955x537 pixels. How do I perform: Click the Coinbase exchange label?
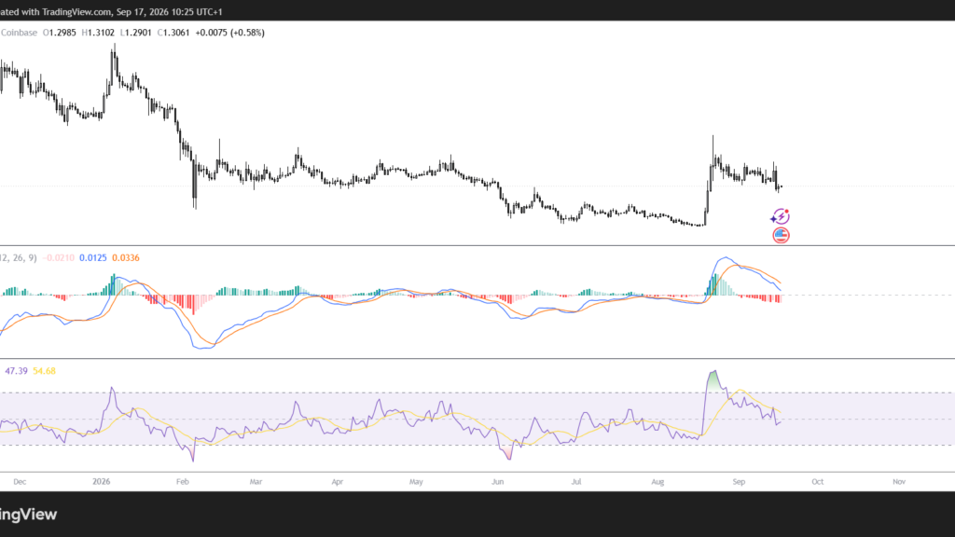click(19, 33)
